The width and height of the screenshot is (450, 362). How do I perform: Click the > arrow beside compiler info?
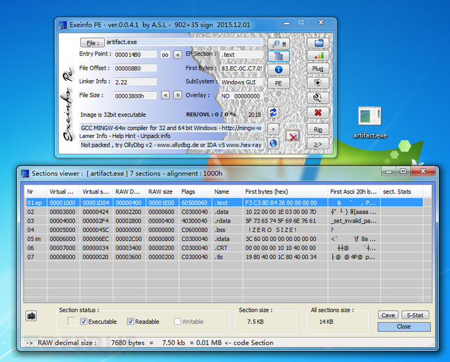click(273, 129)
